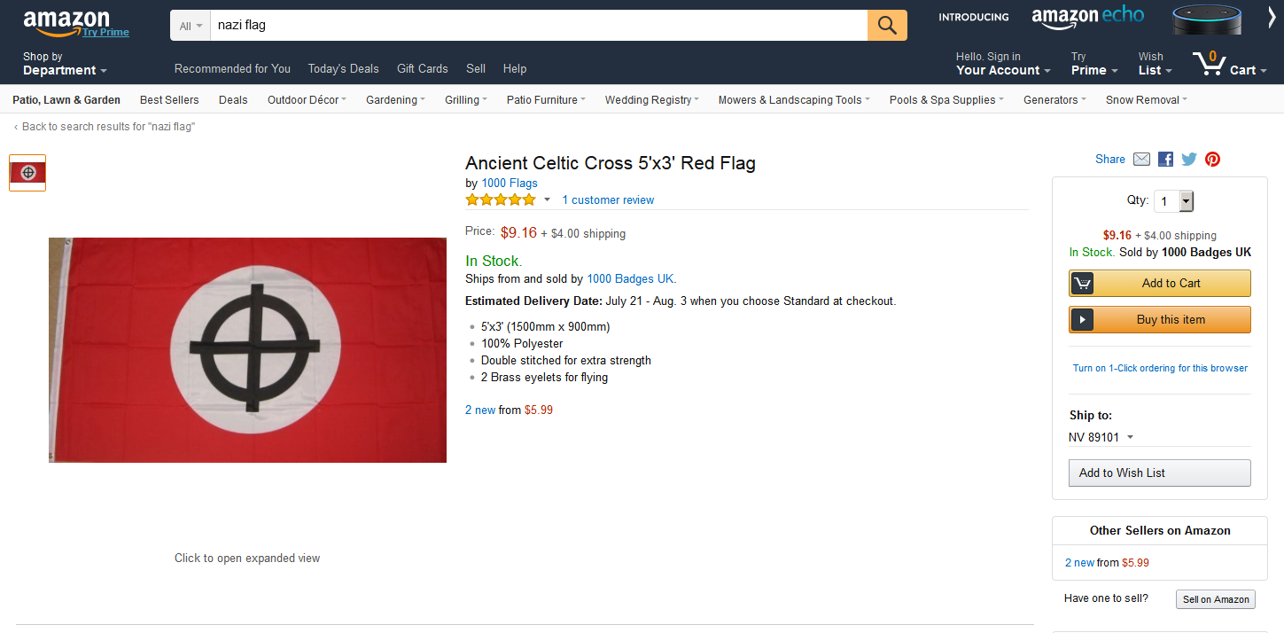
Task: Share the product on Twitter
Action: point(1189,160)
